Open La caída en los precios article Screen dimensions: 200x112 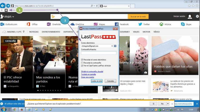click(x=182, y=84)
